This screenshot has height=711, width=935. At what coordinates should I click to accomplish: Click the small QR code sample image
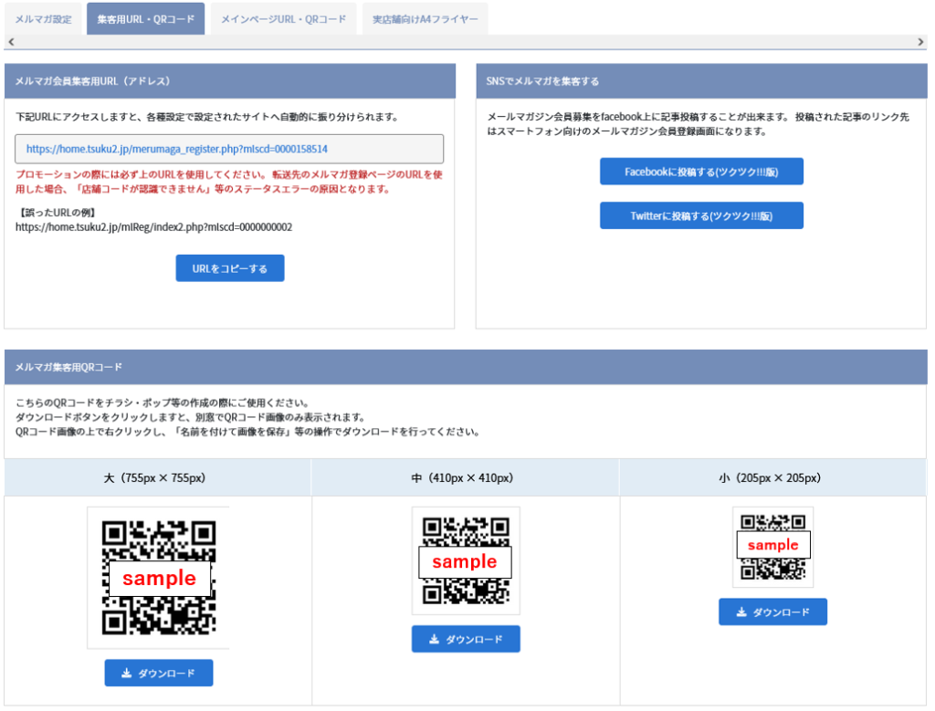(772, 547)
